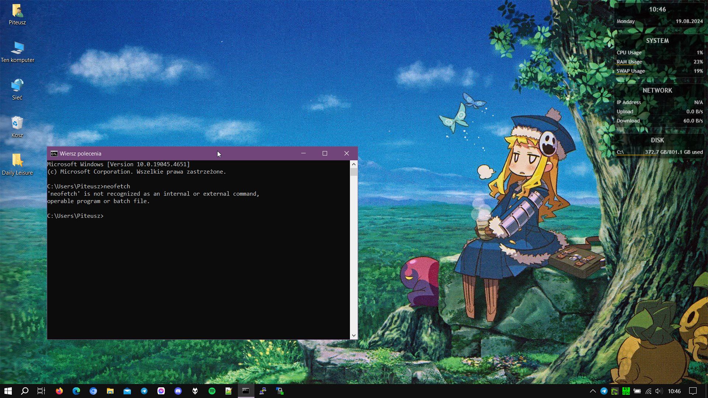Click the DISK widget header

[657, 140]
